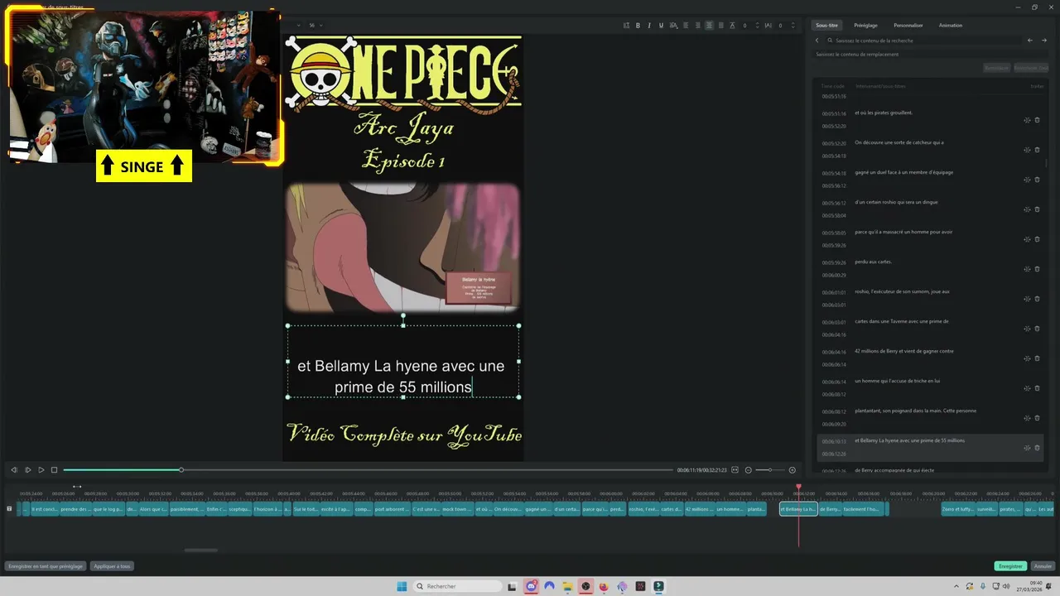This screenshot has height=596, width=1060.
Task: Click the taskbar Rechercher search box
Action: (x=458, y=586)
